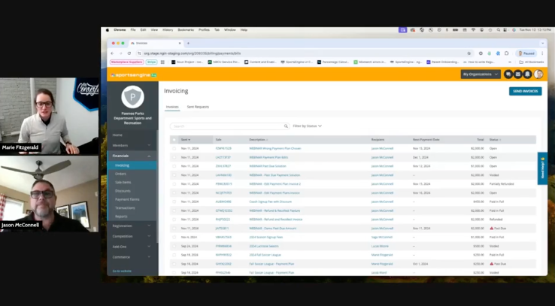Viewport: 555px width, 306px height.
Task: Open the Transactions sidebar item
Action: (125, 208)
